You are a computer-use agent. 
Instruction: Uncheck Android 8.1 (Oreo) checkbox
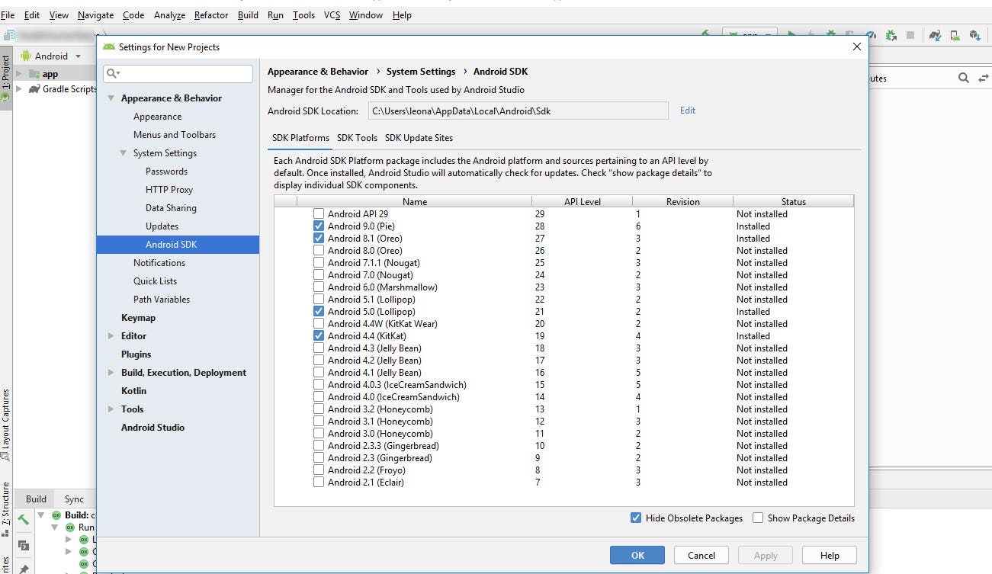pyautogui.click(x=319, y=239)
